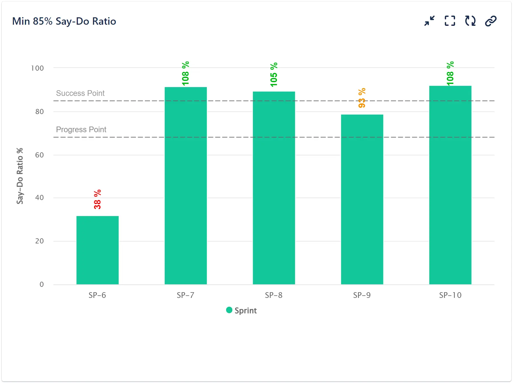Screen dimensions: 513x383
Task: Click the green Sprint legend dot
Action: 229,310
